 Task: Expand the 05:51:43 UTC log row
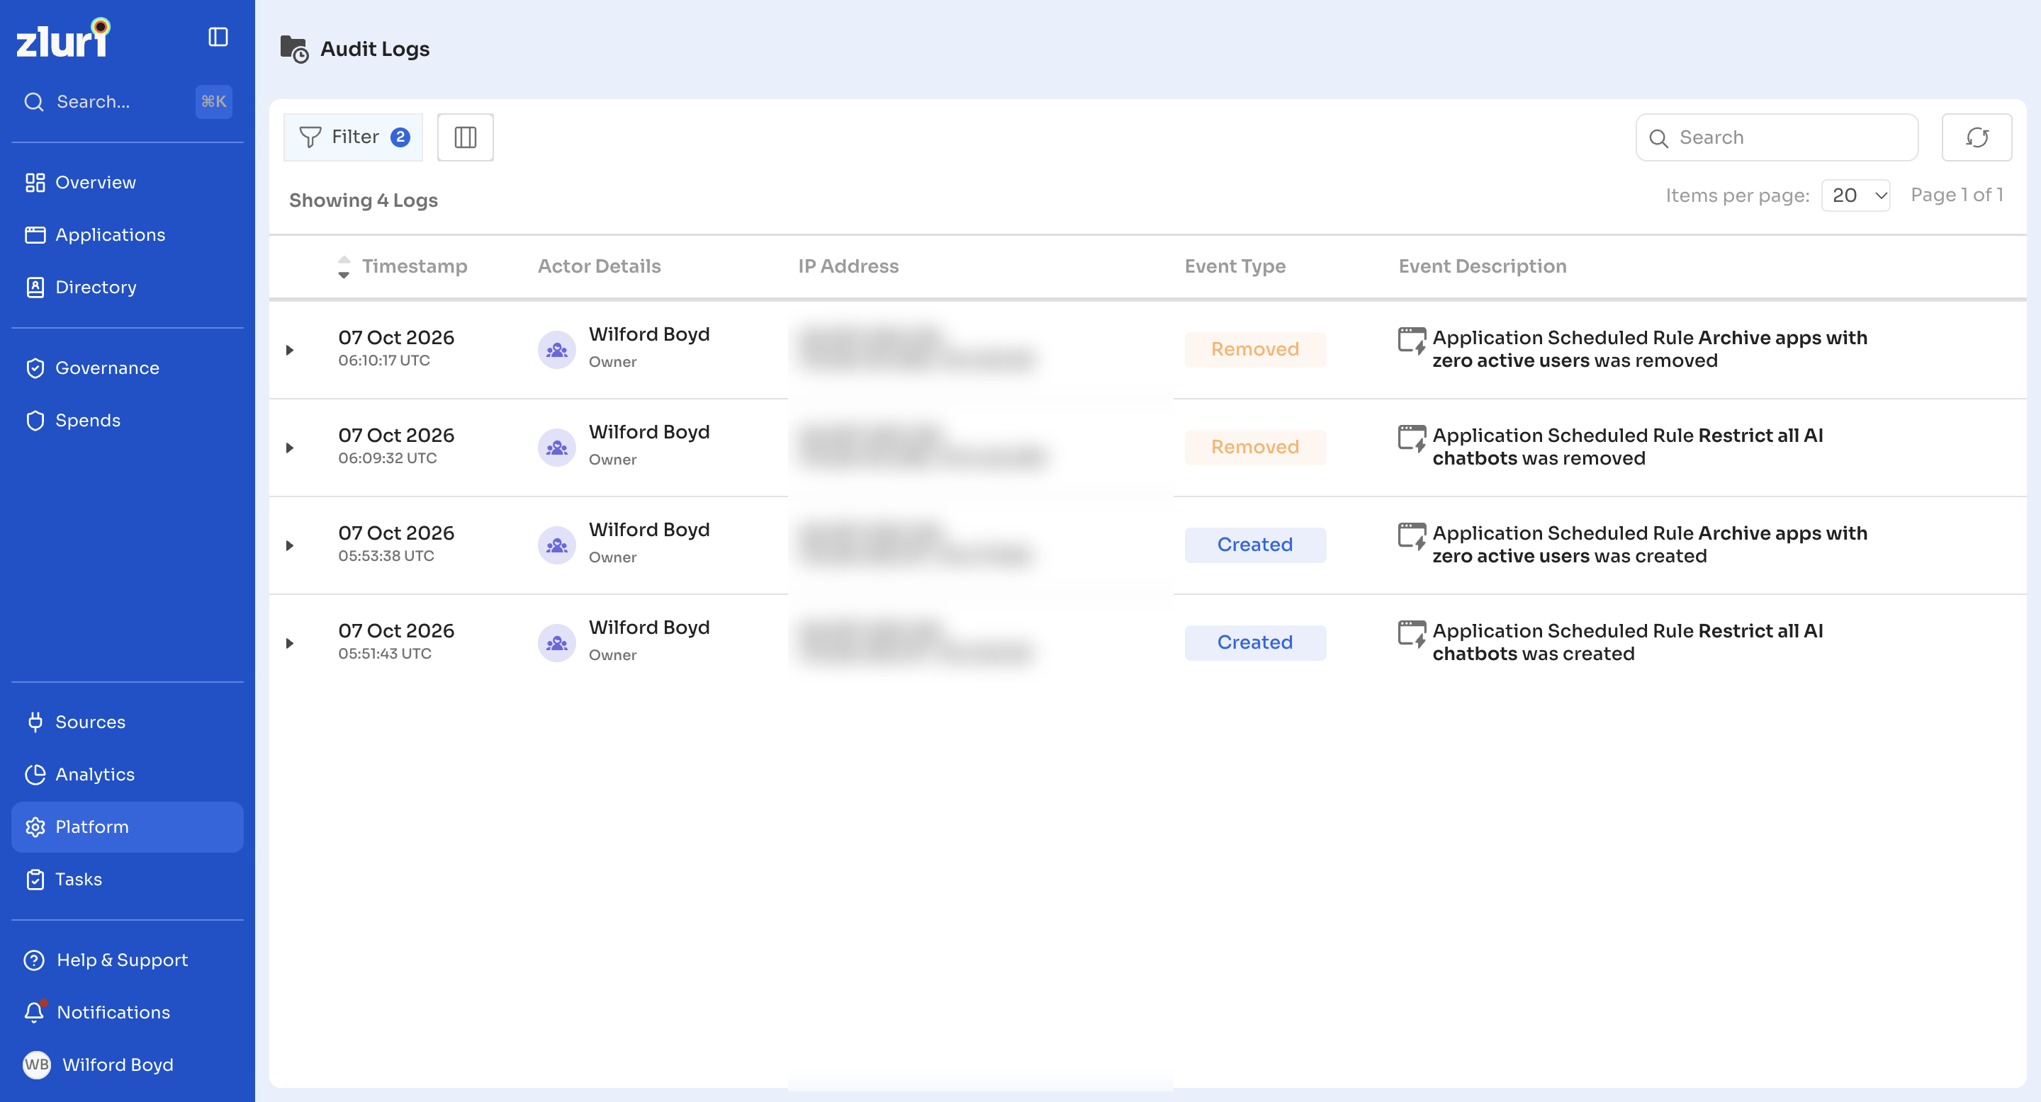[x=290, y=643]
